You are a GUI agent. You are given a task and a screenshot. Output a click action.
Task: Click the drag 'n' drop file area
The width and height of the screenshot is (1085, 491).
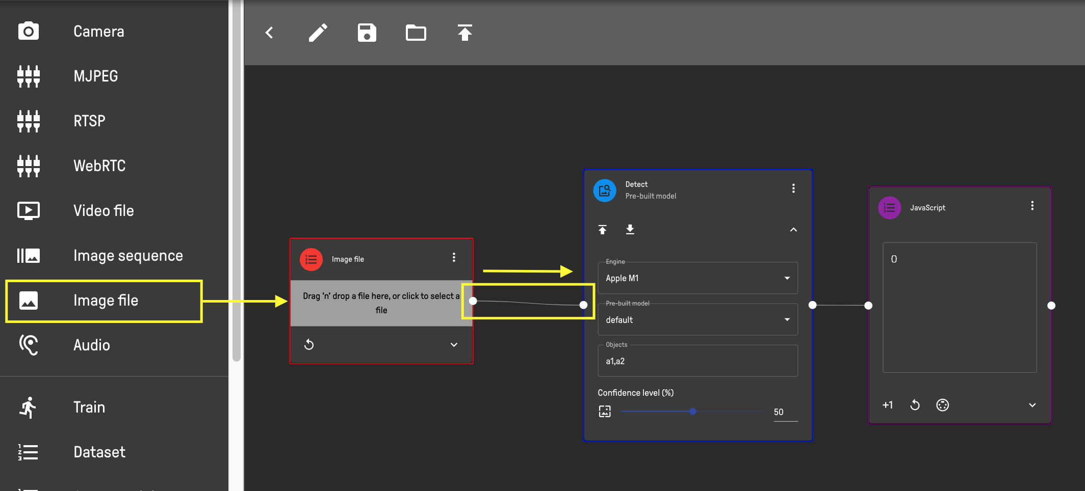380,303
